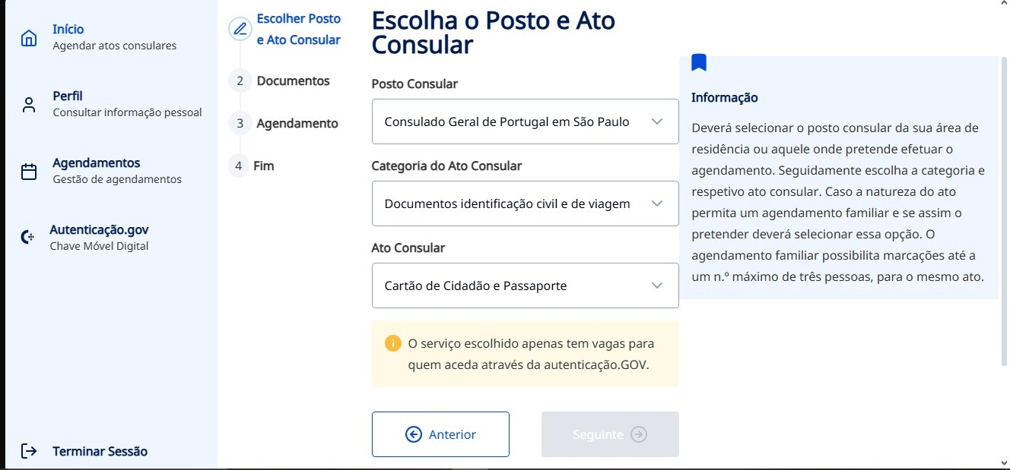Click the blue bookmark information icon
The width and height of the screenshot is (1010, 470).
point(699,63)
